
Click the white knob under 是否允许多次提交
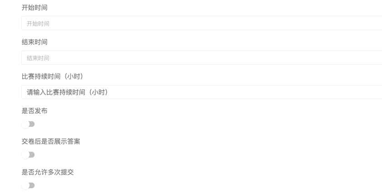point(25,185)
